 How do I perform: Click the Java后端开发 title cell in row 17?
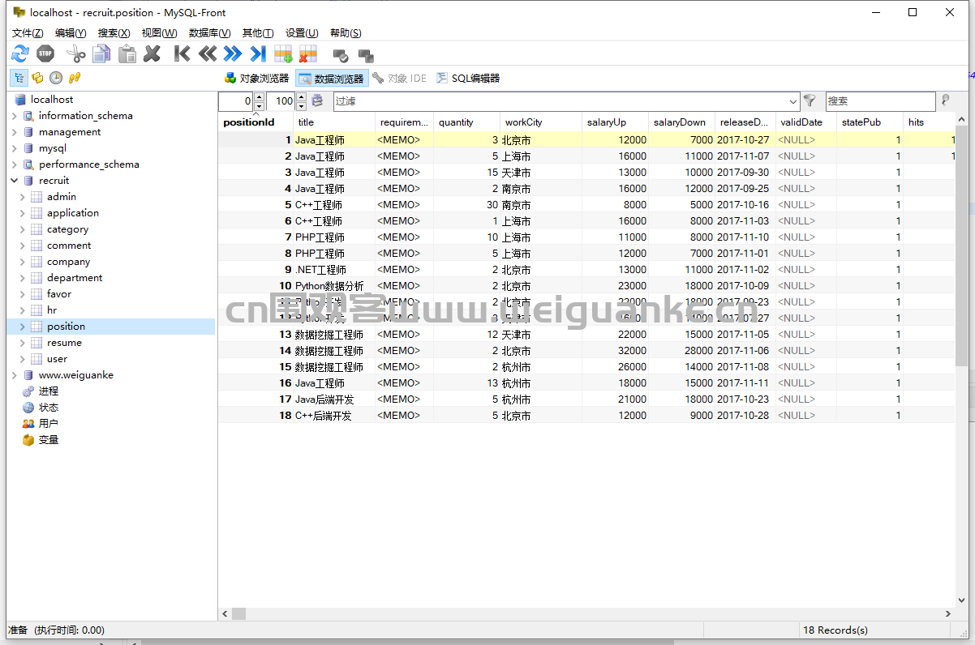tap(334, 399)
